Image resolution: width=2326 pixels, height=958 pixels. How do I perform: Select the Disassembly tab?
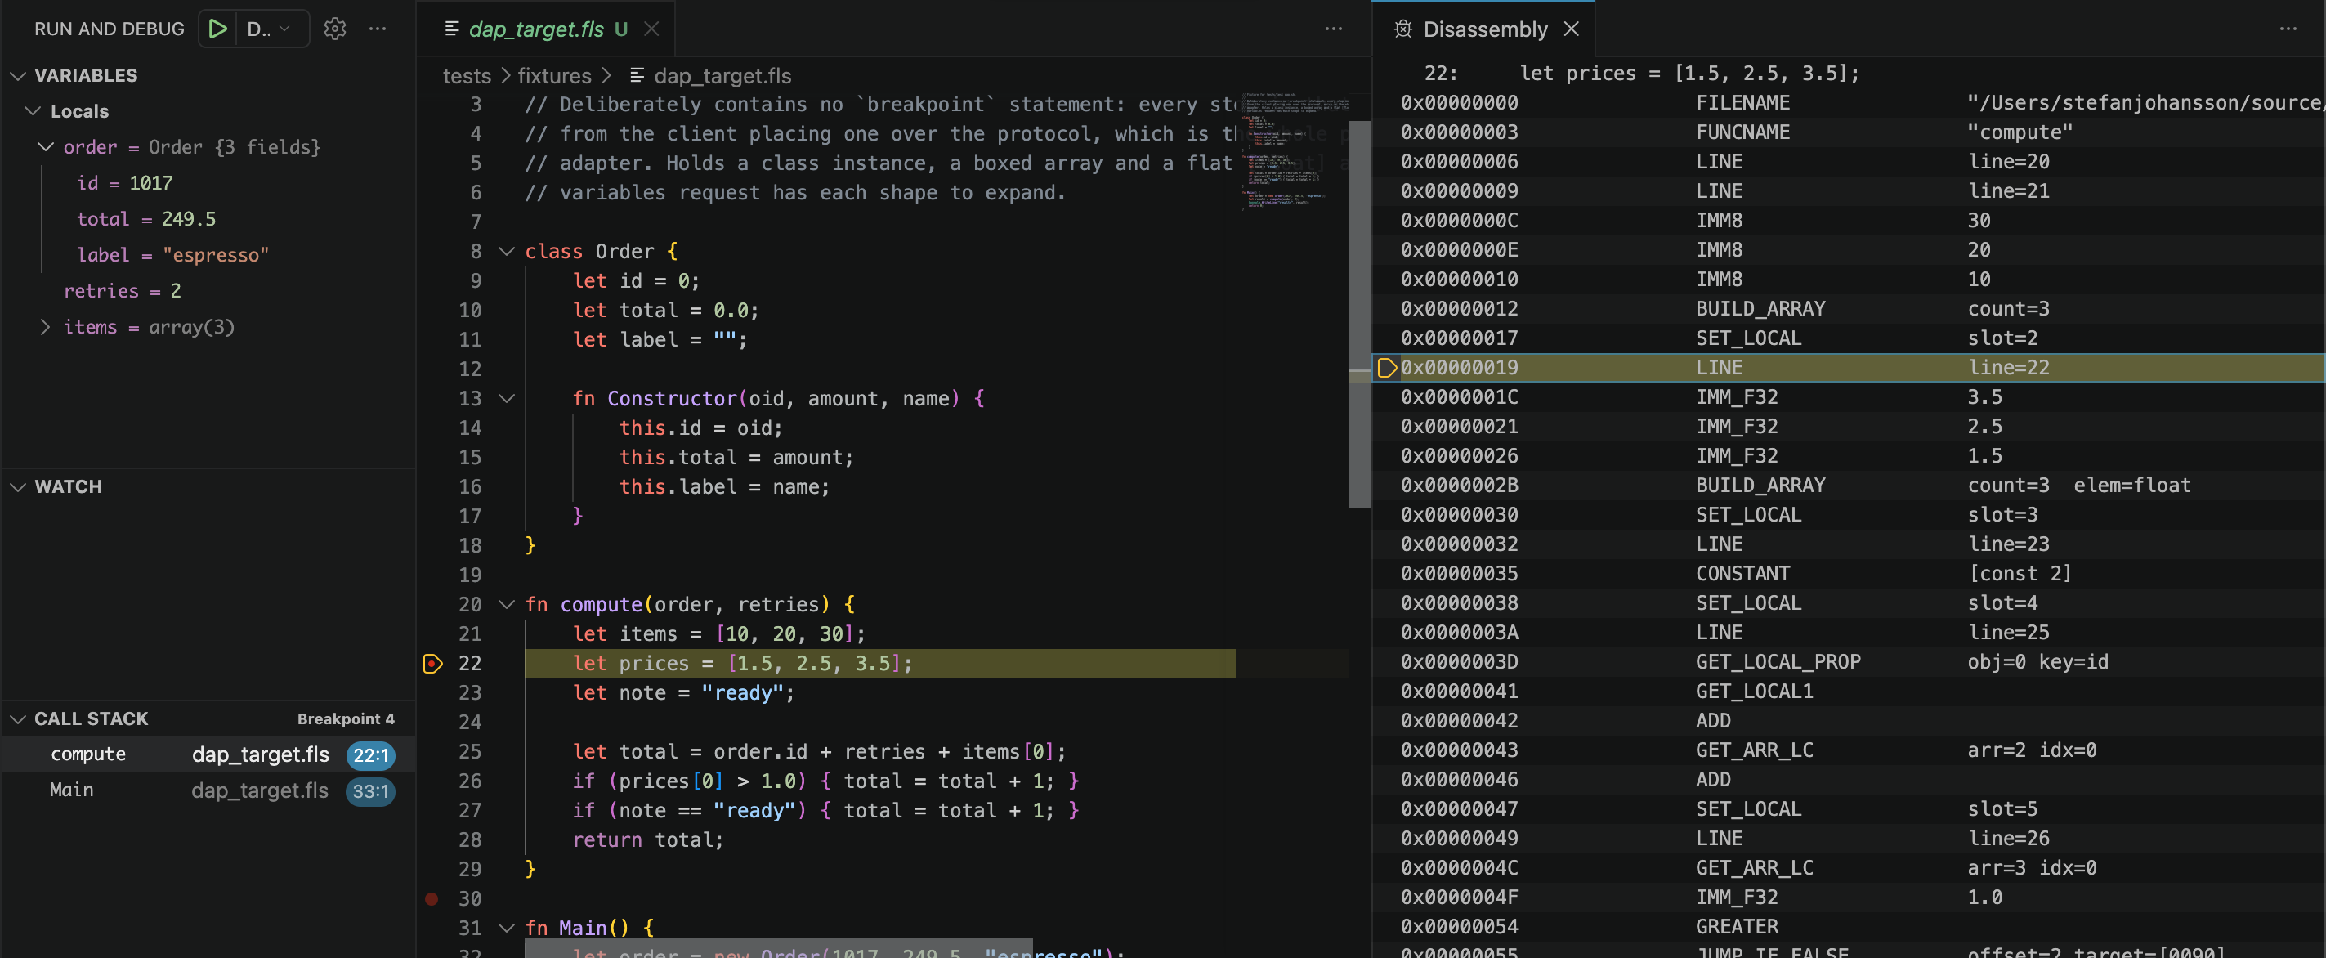1484,29
